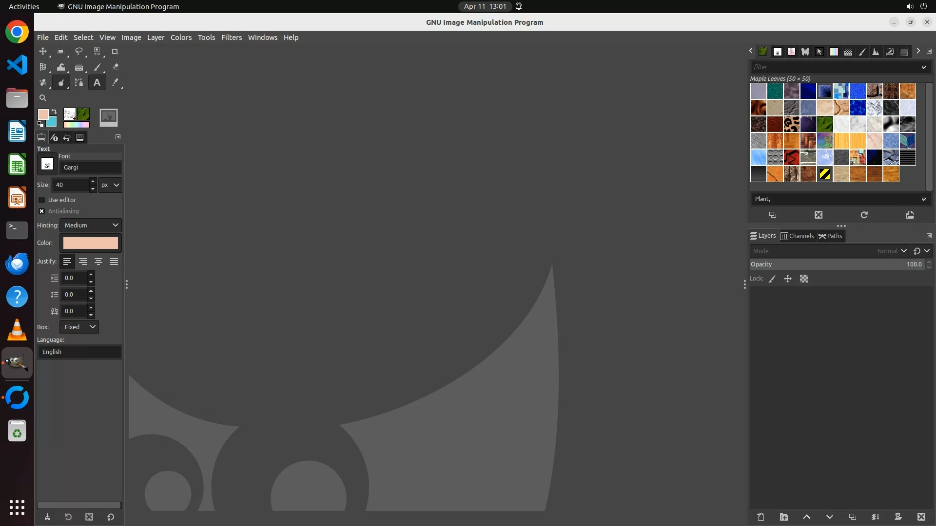The height and width of the screenshot is (526, 936).
Task: Select the Paths tool
Action: [x=78, y=83]
